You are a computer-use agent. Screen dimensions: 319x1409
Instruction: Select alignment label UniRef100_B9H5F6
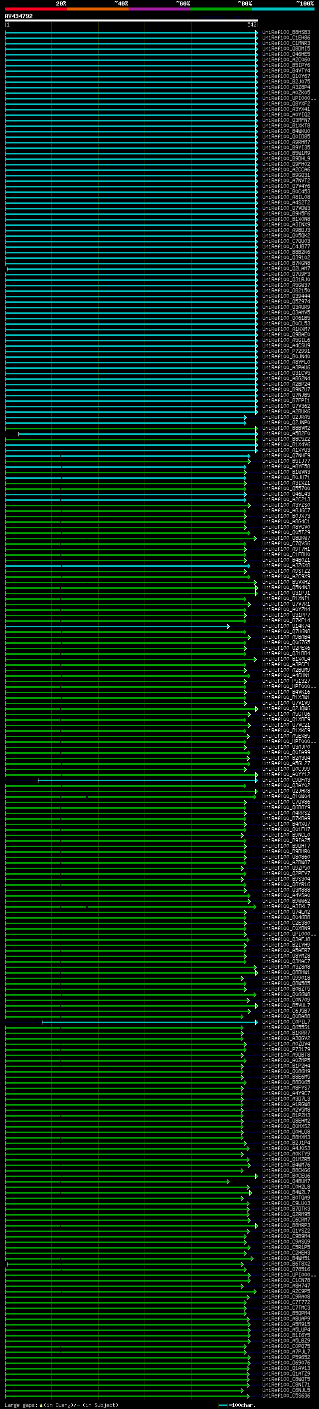point(286,214)
